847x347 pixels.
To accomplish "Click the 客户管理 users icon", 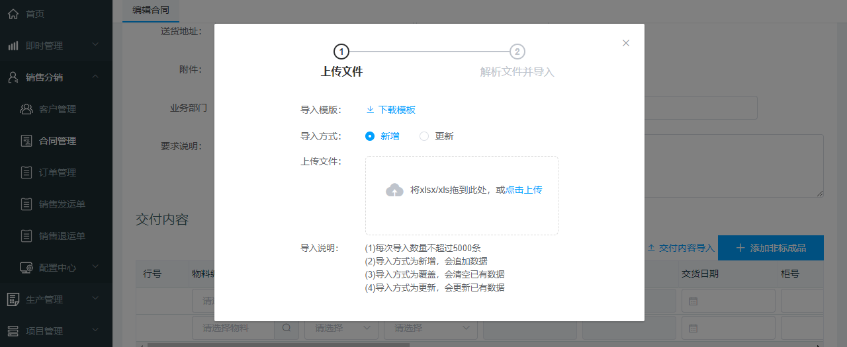I will coord(26,109).
